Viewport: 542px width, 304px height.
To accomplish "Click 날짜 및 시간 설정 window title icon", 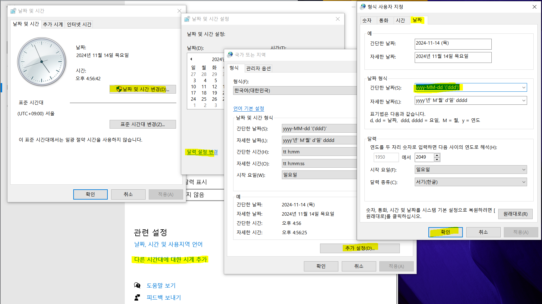I will (x=187, y=19).
